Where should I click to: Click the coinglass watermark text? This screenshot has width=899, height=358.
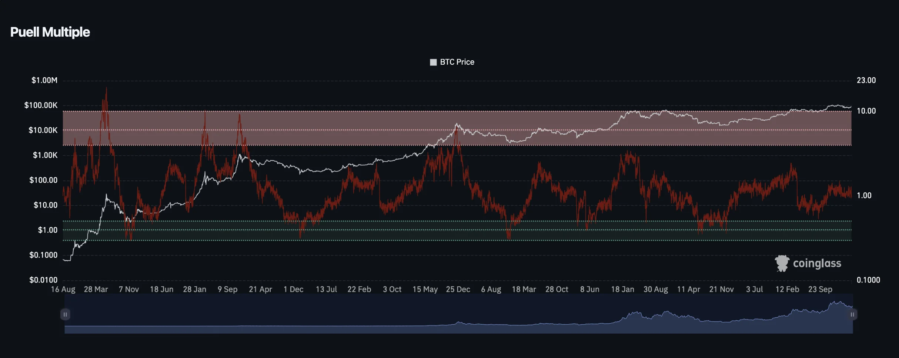click(x=817, y=263)
